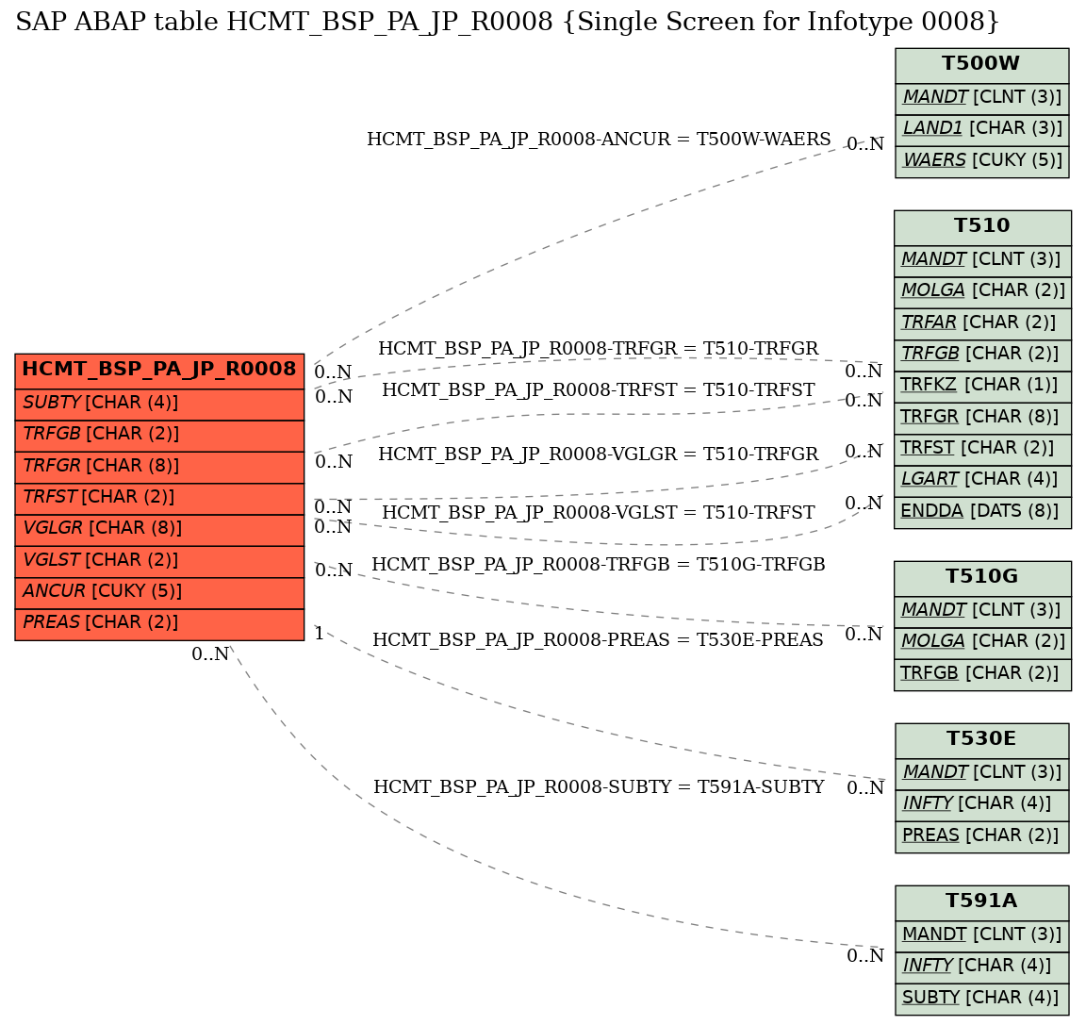Click the ANCUR = T500W-WAERS relation label
Screen dimensions: 1086x1025
pos(599,140)
